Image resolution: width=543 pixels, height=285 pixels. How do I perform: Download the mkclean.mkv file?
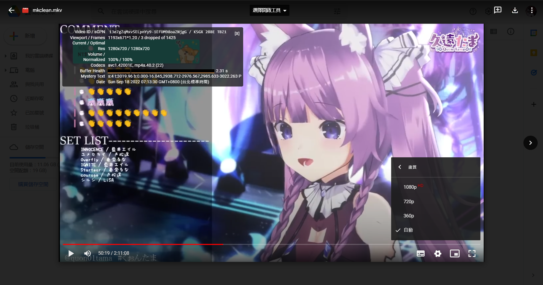515,10
